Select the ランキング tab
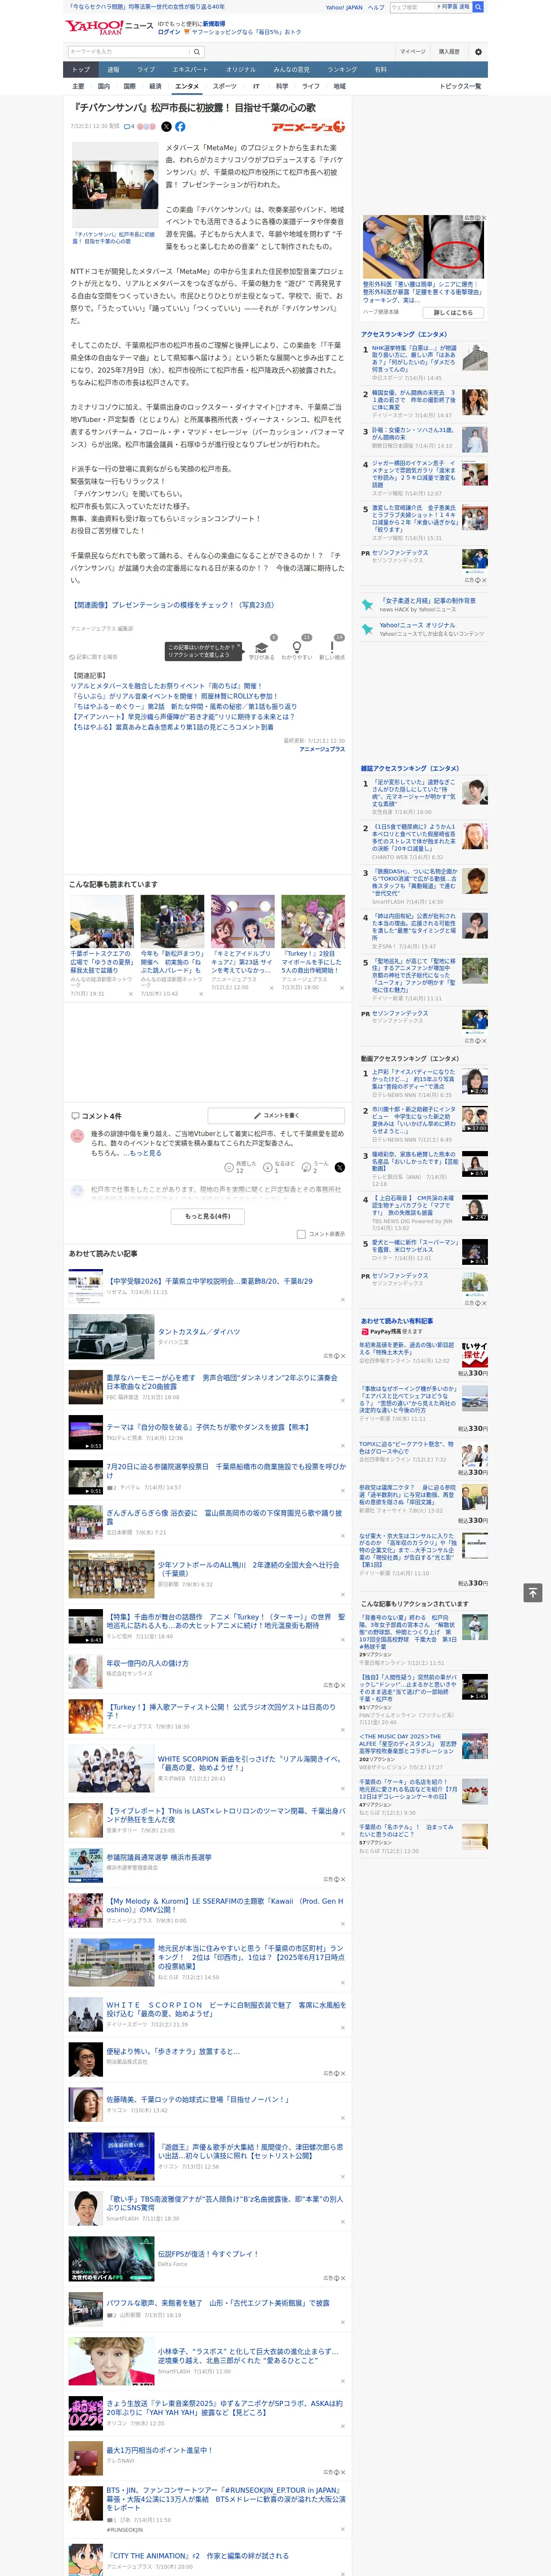The height and width of the screenshot is (2576, 551). (x=342, y=70)
